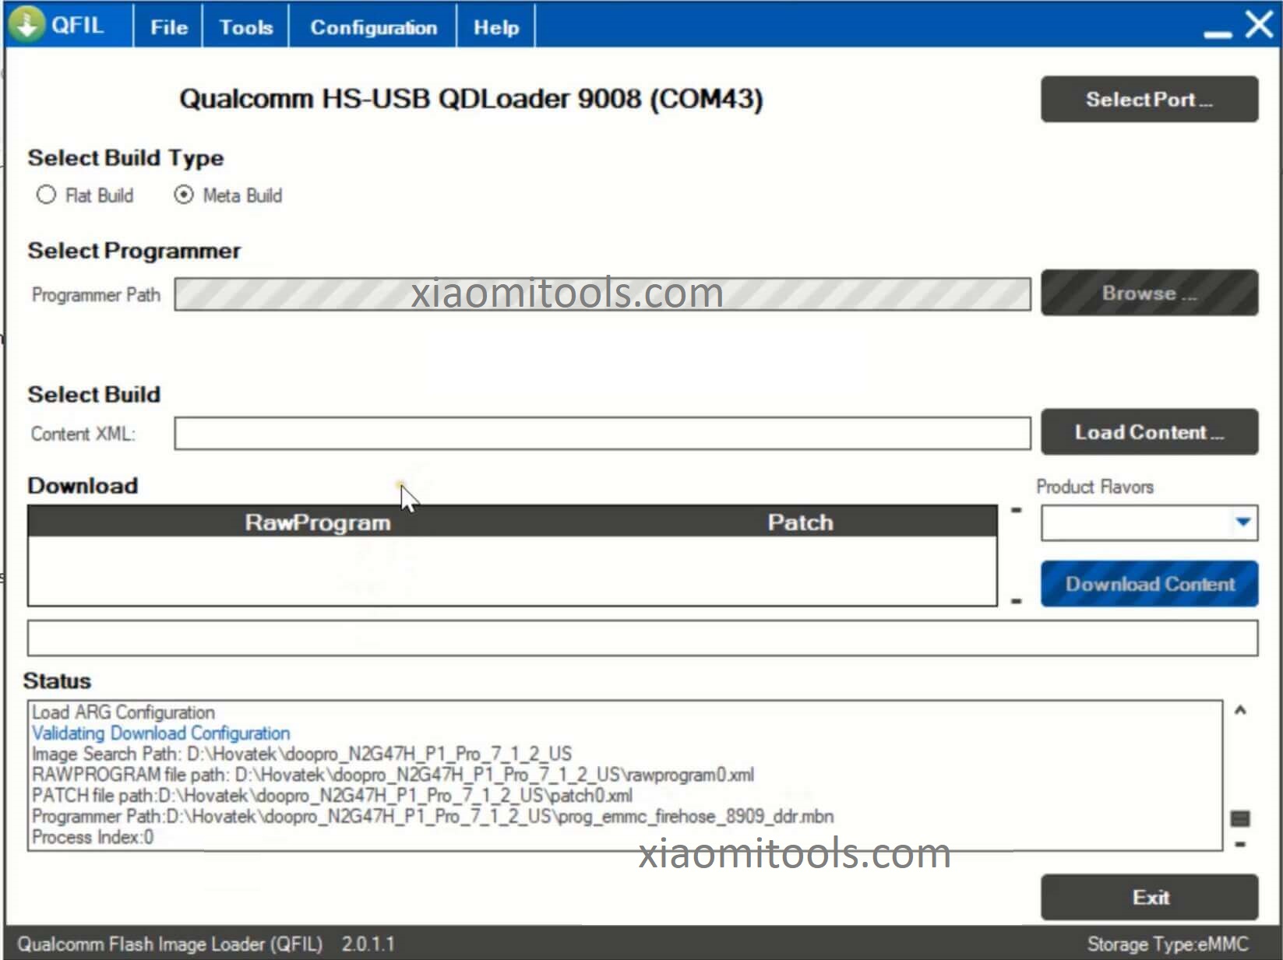Open the Tools menu
Image resolution: width=1283 pixels, height=960 pixels.
pyautogui.click(x=245, y=27)
